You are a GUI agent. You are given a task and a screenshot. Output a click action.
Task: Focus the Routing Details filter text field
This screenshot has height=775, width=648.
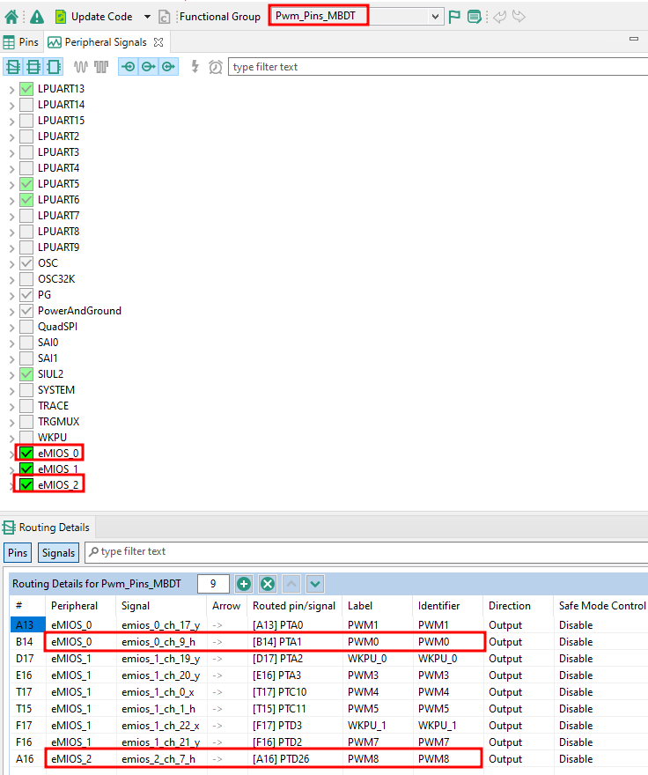pos(367,551)
